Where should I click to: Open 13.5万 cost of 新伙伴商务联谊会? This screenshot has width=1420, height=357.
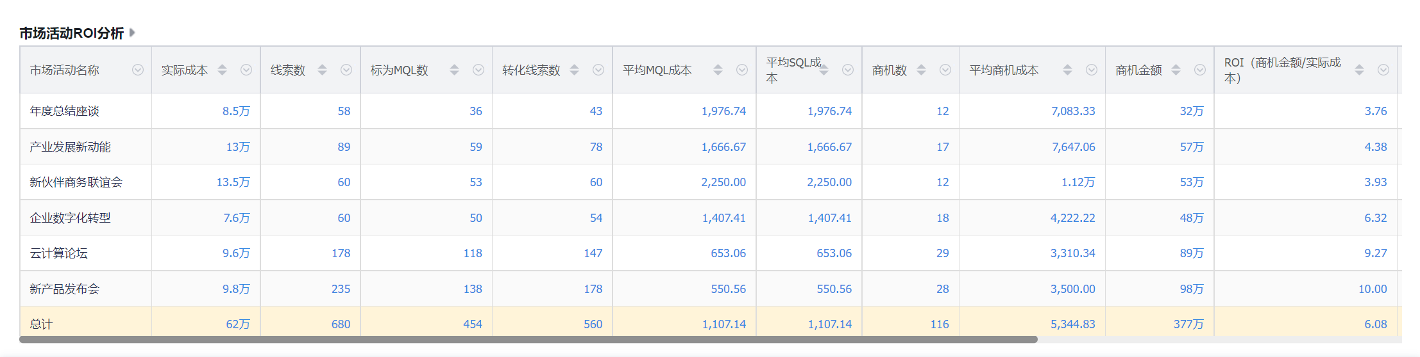[233, 182]
